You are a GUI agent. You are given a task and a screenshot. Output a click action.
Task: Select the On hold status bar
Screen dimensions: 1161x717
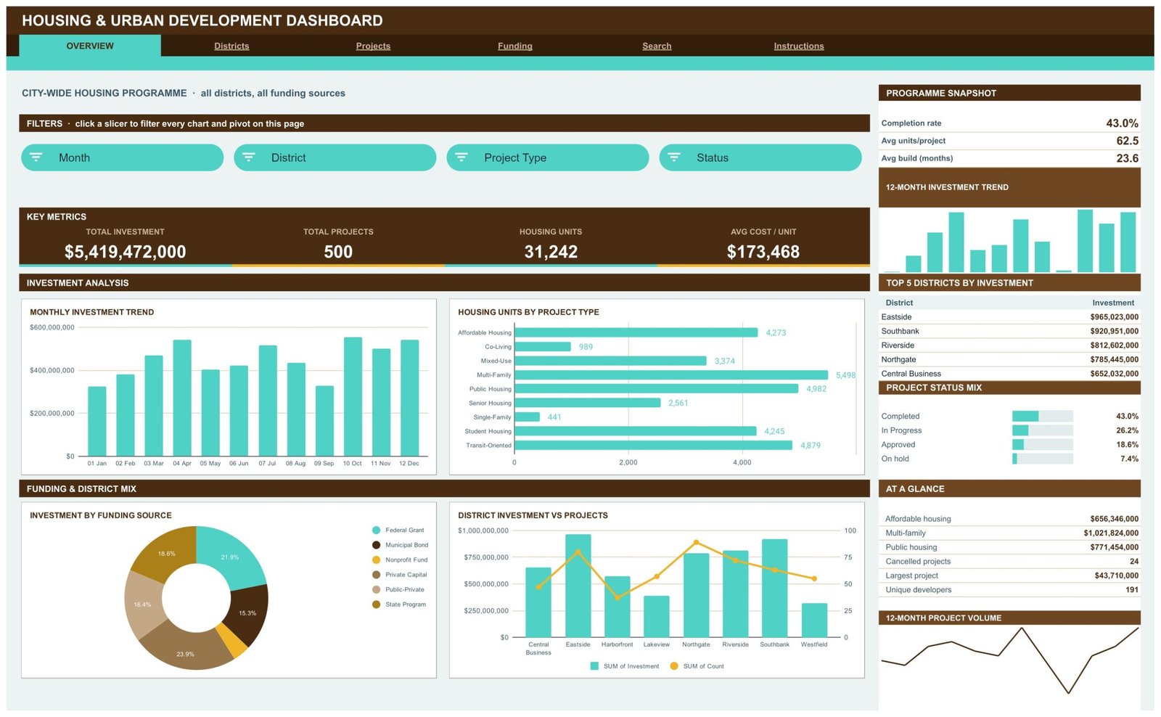tap(1042, 459)
